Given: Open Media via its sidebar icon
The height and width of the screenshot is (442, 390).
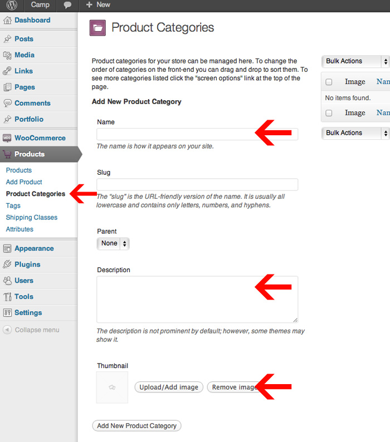Looking at the screenshot, I should 8,55.
